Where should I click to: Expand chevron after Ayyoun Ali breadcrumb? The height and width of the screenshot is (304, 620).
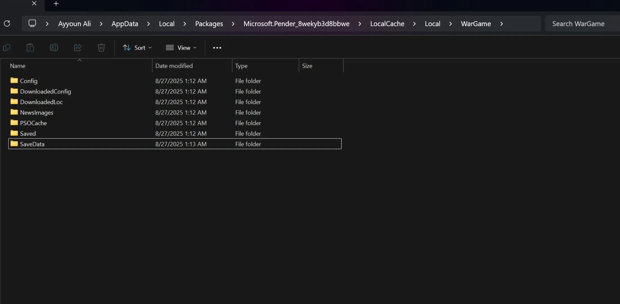(101, 24)
